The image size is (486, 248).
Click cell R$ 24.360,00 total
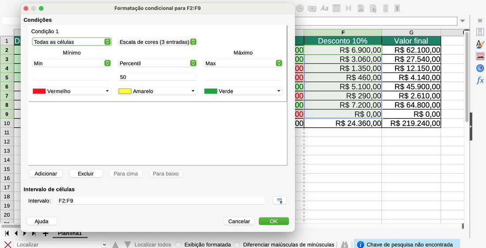(343, 123)
